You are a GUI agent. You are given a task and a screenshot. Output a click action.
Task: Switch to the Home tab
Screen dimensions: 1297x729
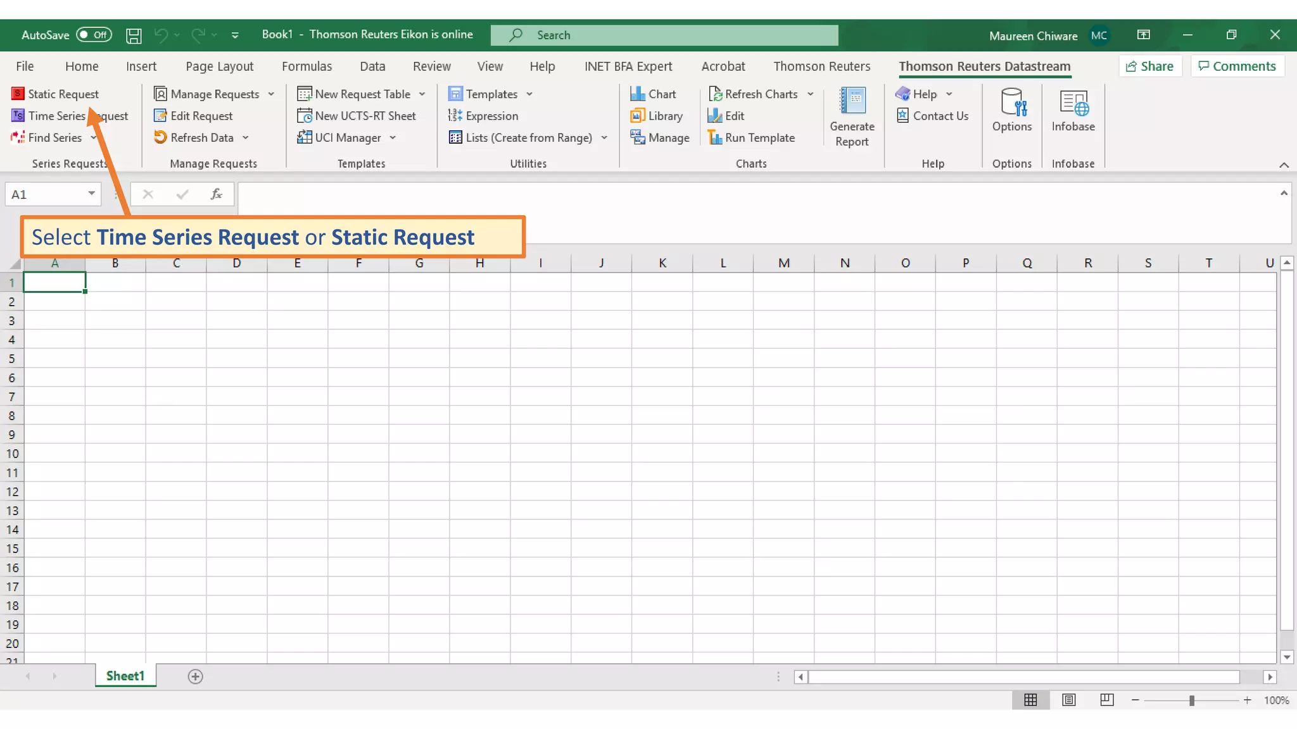(x=82, y=66)
